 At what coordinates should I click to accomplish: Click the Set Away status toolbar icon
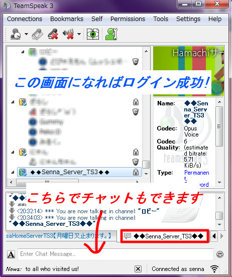pyautogui.click(x=16, y=34)
